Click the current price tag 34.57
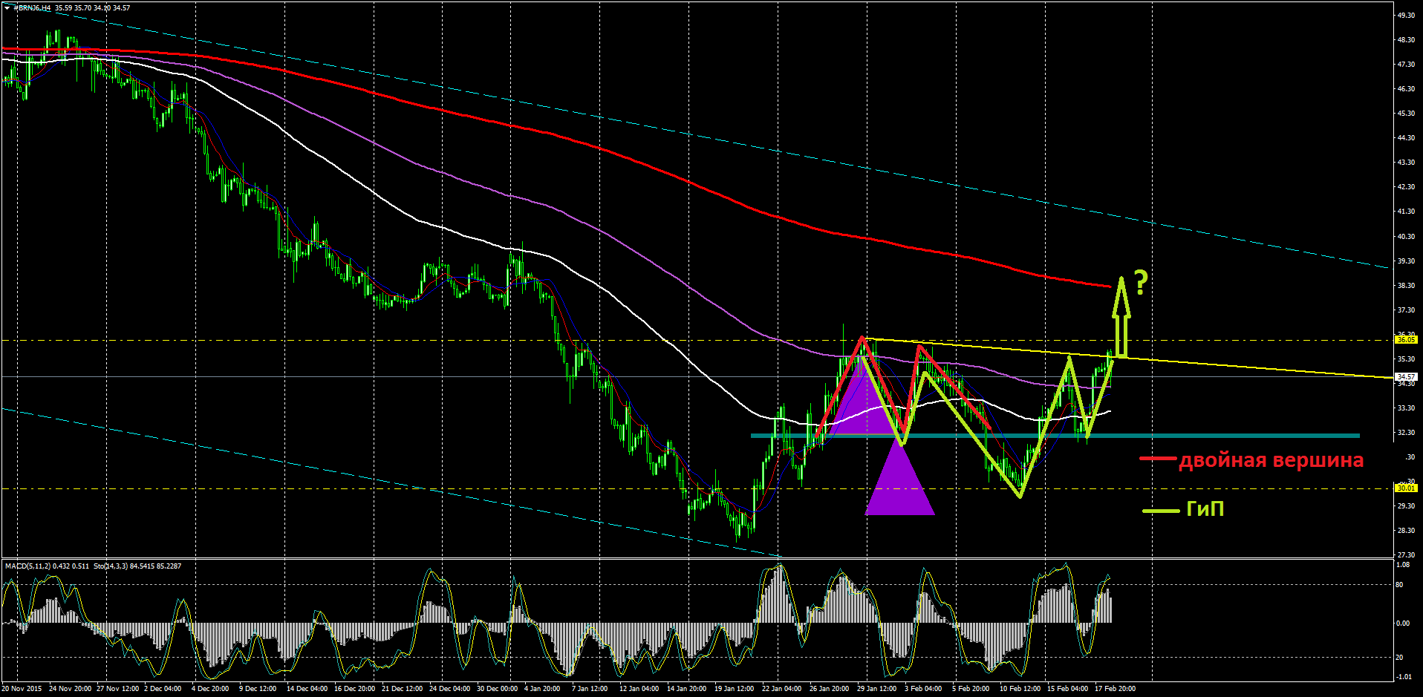Image resolution: width=1423 pixels, height=697 pixels. pos(1406,376)
